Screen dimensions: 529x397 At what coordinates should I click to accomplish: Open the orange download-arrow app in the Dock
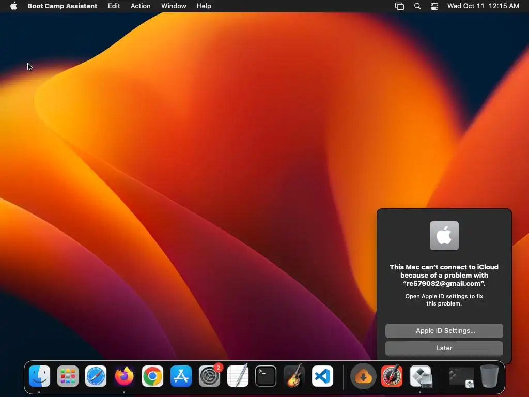coord(363,376)
